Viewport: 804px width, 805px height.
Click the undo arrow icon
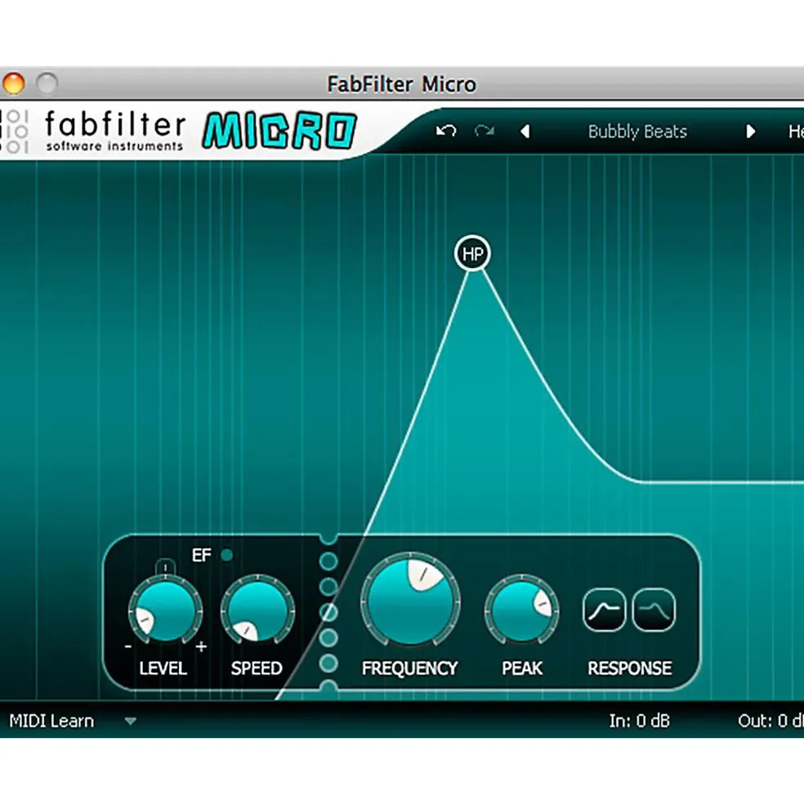pyautogui.click(x=445, y=132)
